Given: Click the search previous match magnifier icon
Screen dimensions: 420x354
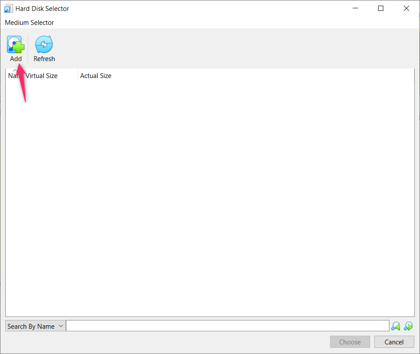Looking at the screenshot, I should pos(396,326).
